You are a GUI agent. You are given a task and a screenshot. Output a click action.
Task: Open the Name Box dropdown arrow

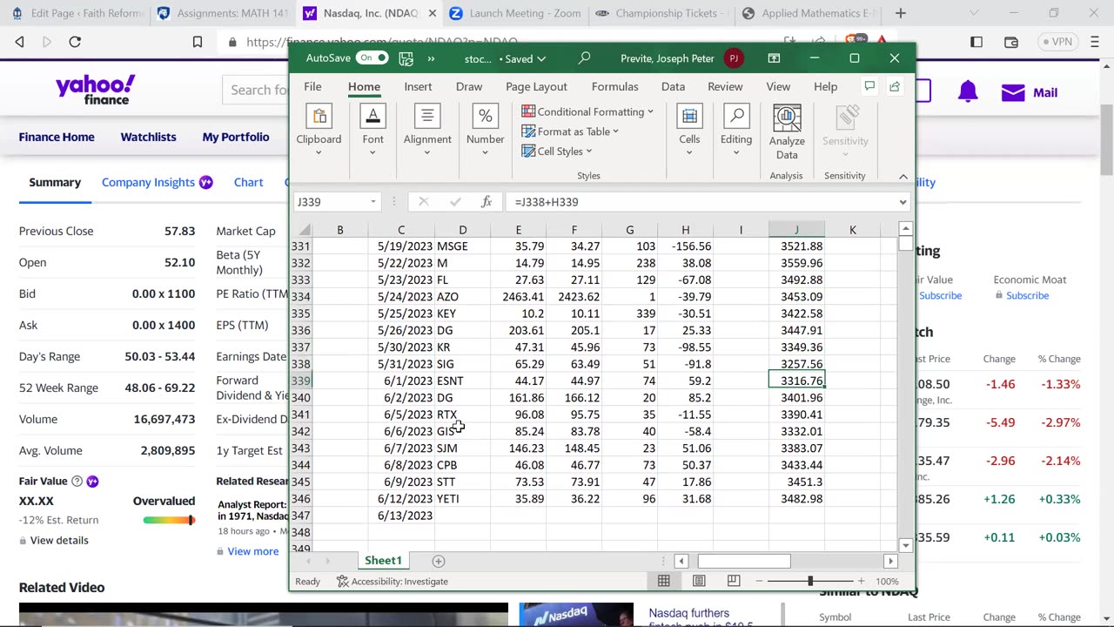[x=373, y=202]
